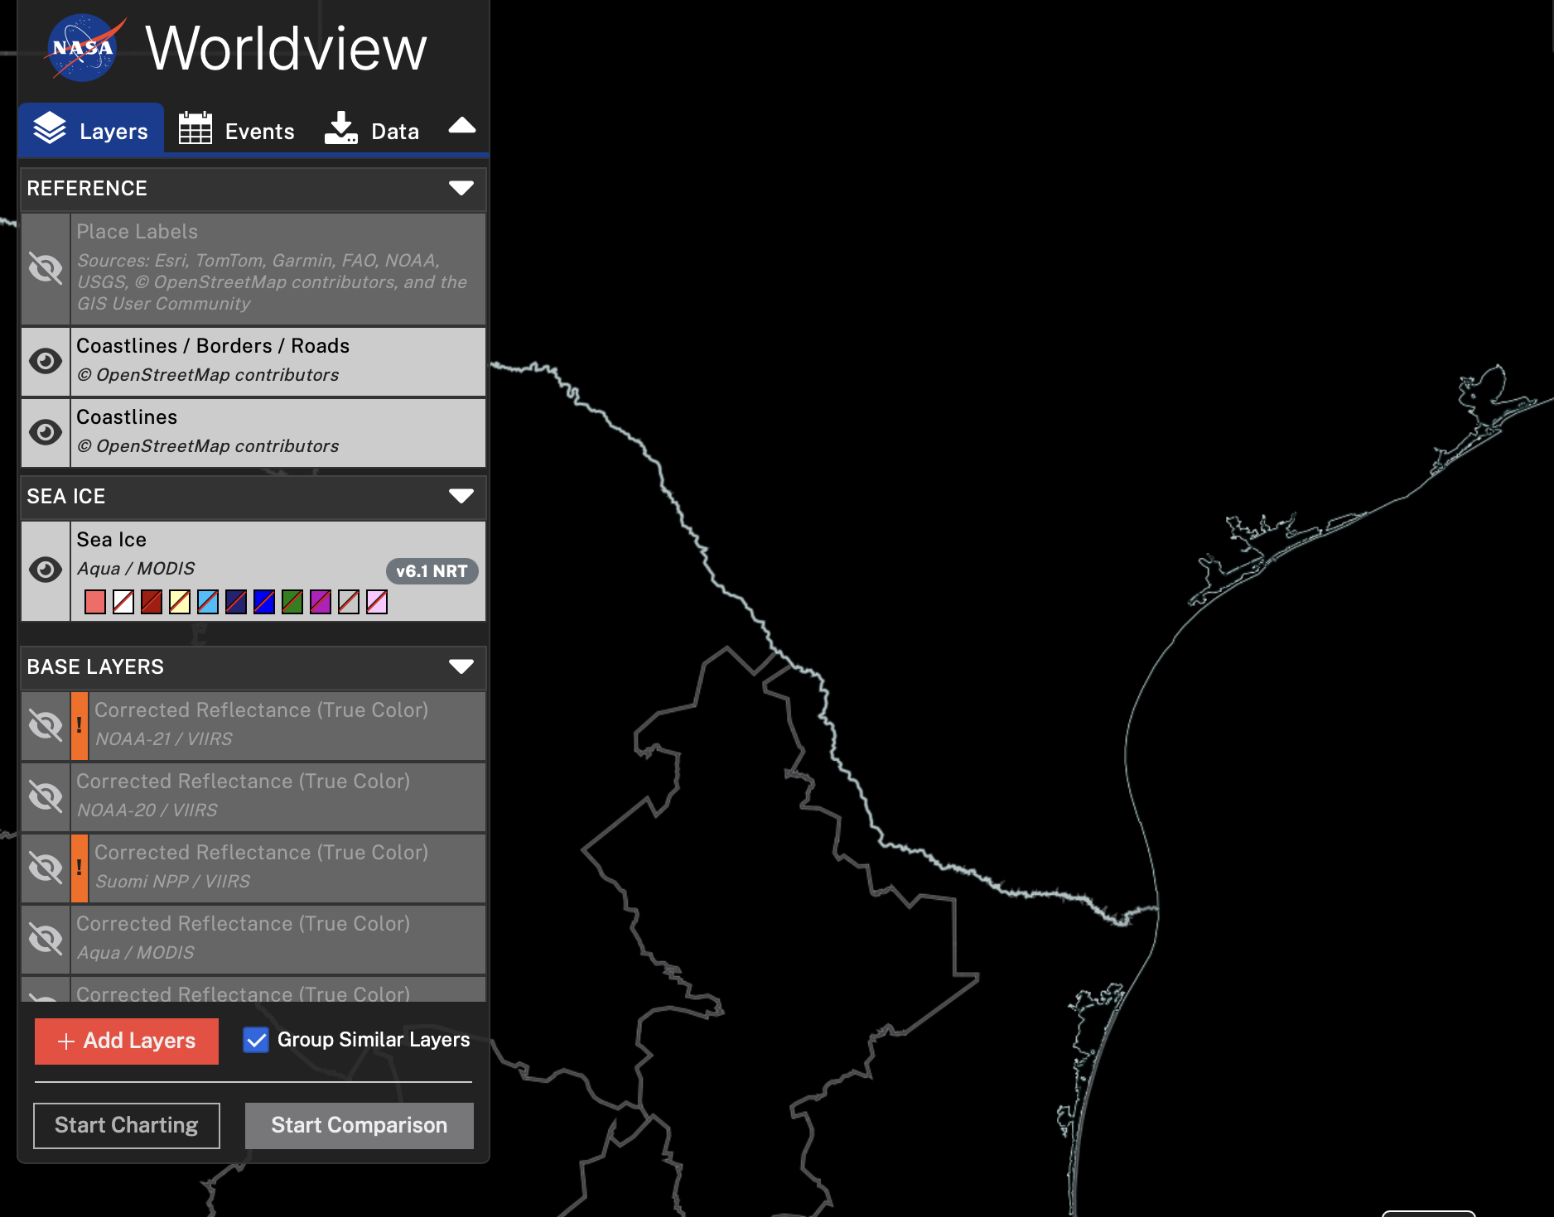Select the Sea Ice layer title
Screen dimensions: 1554x1217
coord(112,540)
